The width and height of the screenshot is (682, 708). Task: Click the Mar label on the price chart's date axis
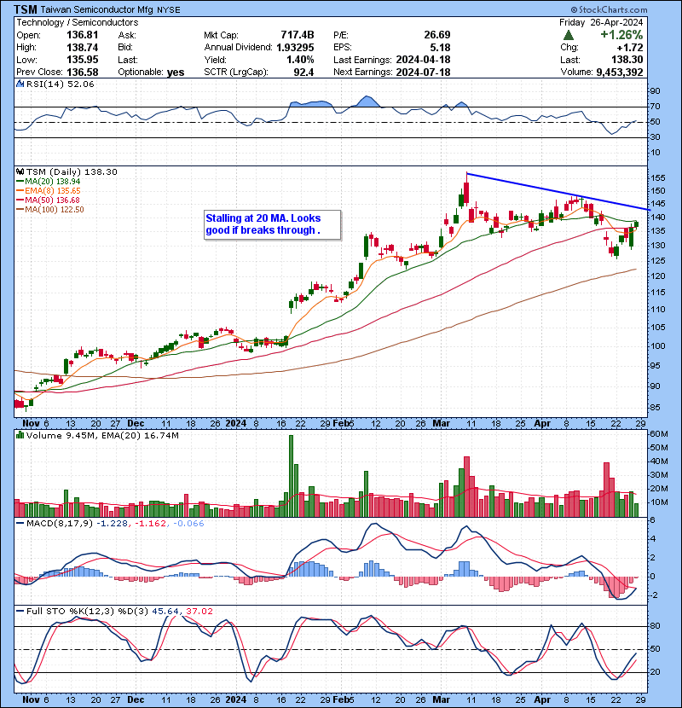tap(441, 424)
